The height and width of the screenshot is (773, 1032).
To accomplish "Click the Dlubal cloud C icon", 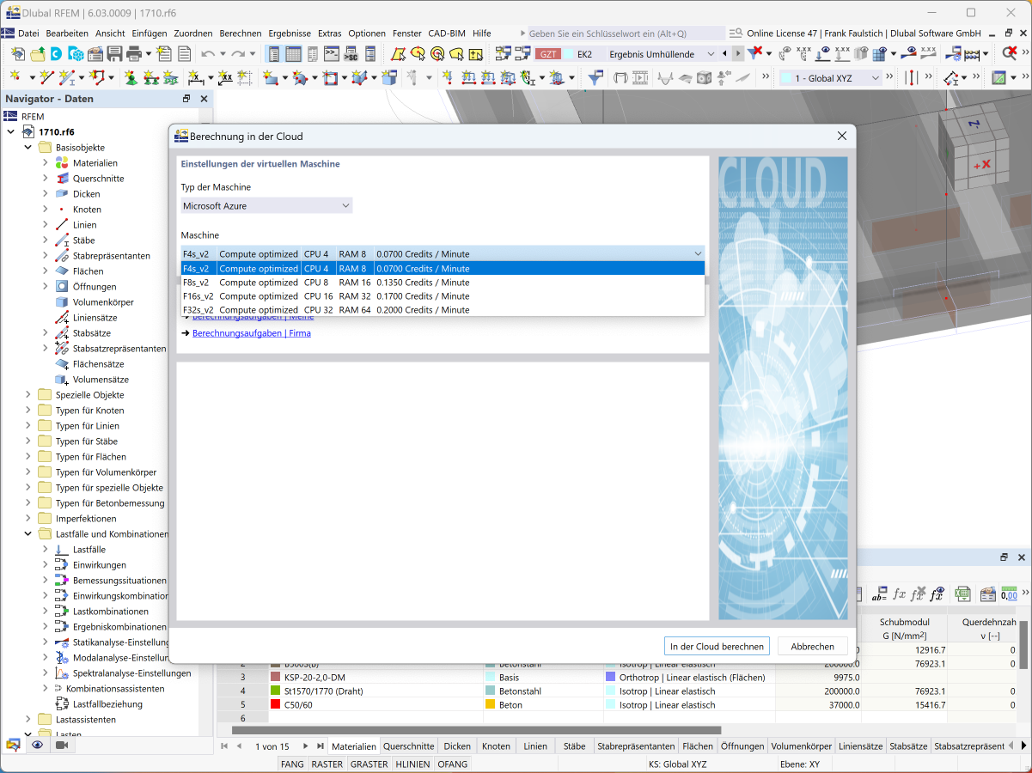I will click(x=56, y=53).
